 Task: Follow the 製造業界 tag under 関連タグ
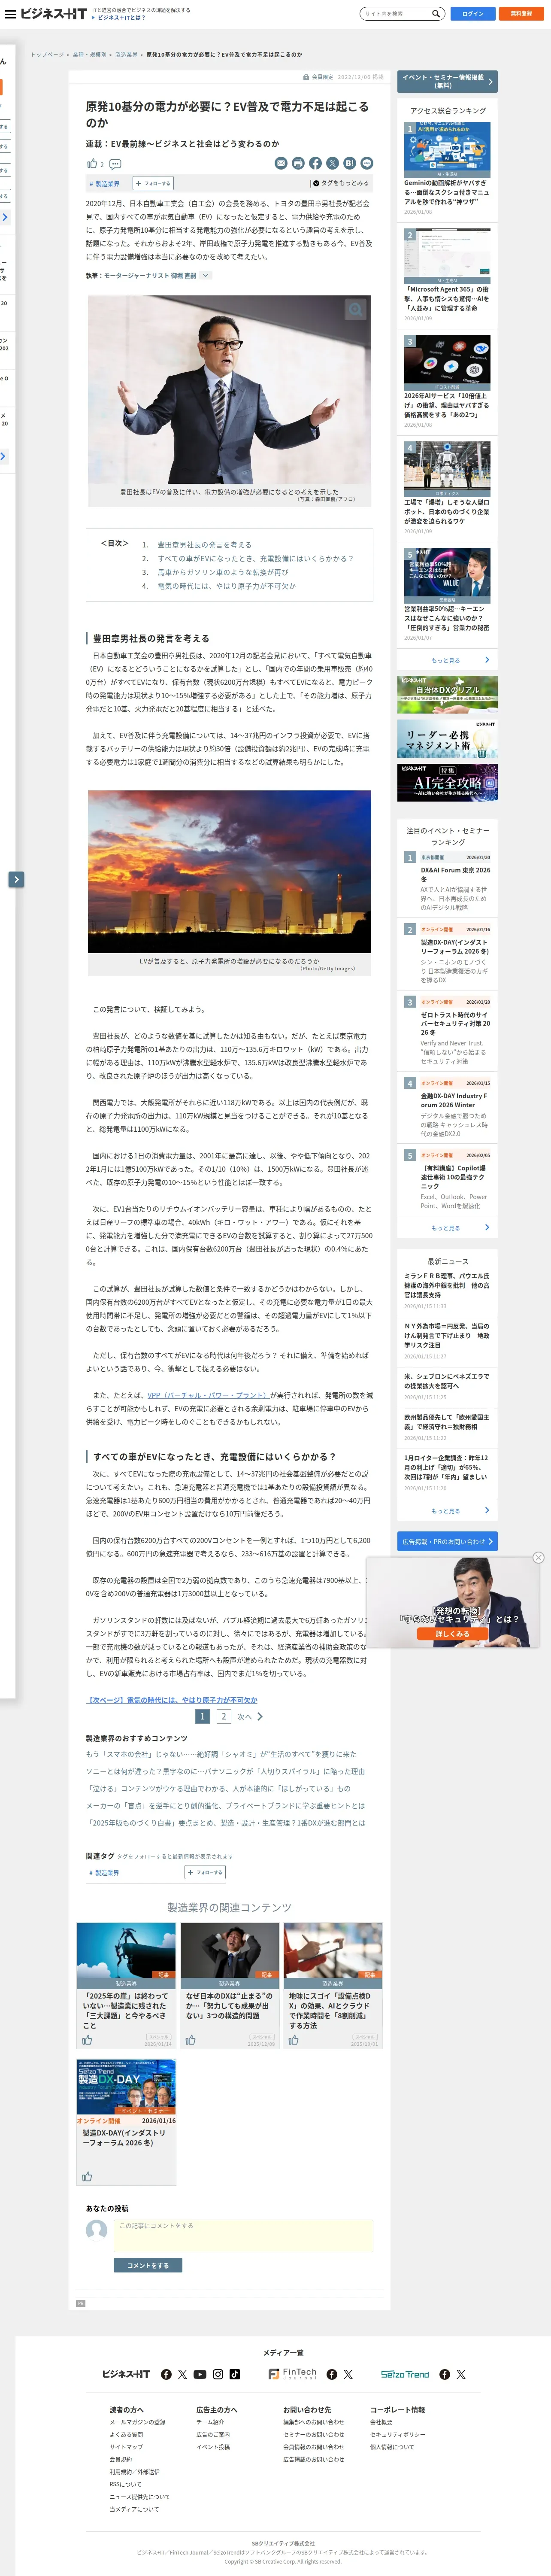(x=205, y=1872)
